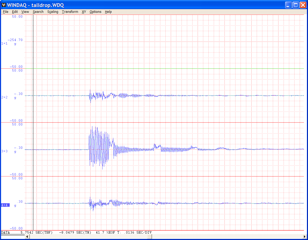The height and width of the screenshot is (240, 308).
Task: Open the Options menu
Action: click(x=95, y=12)
